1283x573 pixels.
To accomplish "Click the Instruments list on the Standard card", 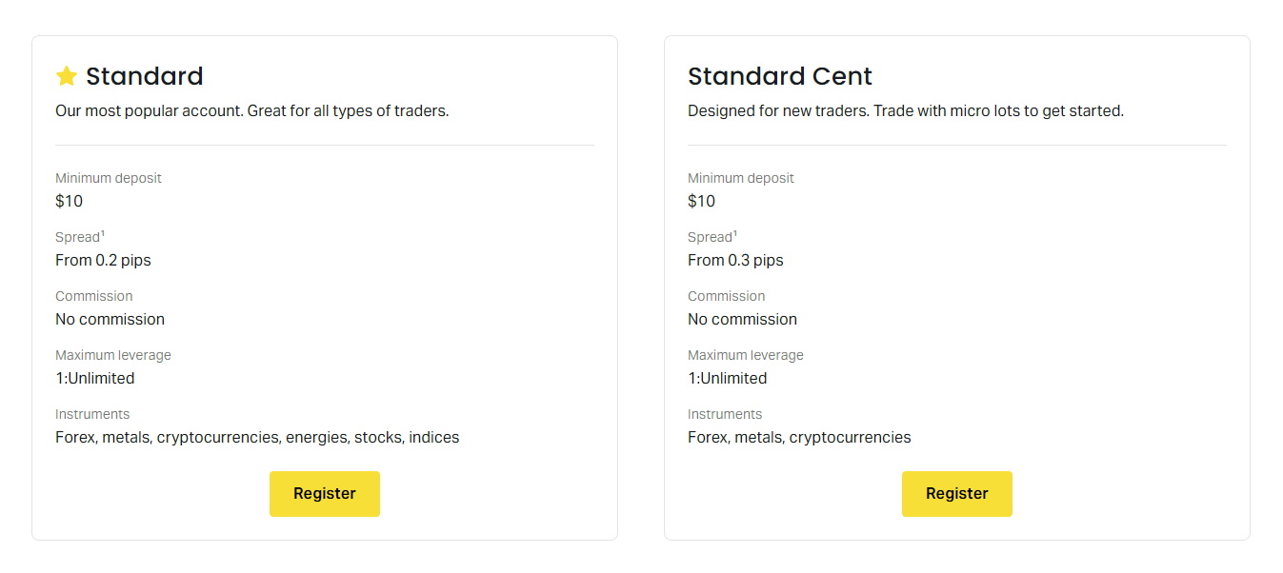I will 257,437.
